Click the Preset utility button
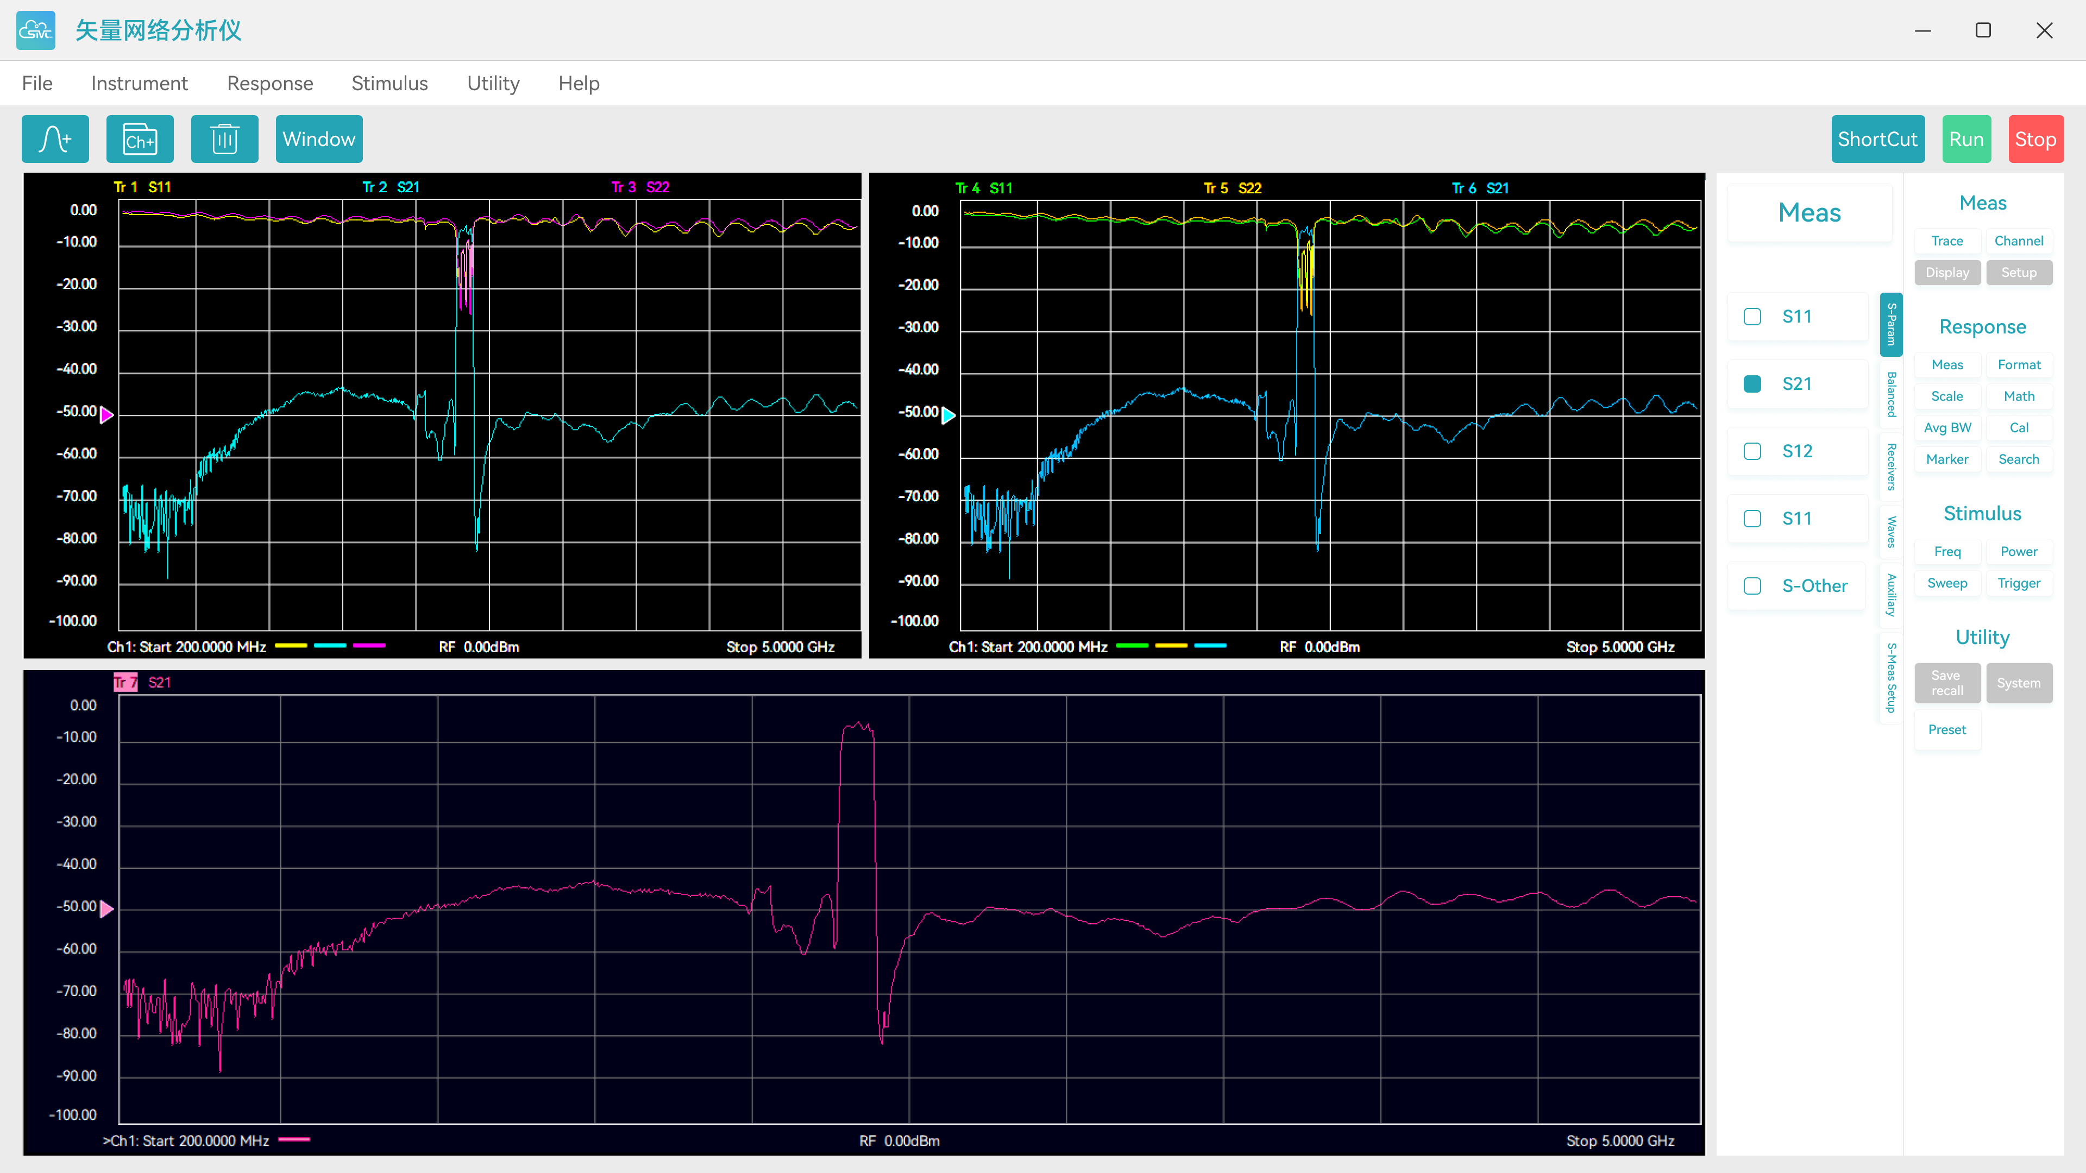This screenshot has height=1173, width=2086. pyautogui.click(x=1947, y=729)
